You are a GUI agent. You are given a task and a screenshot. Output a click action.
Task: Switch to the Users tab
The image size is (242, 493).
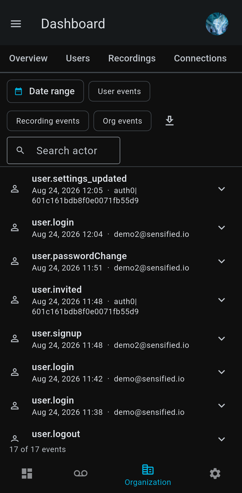(78, 58)
